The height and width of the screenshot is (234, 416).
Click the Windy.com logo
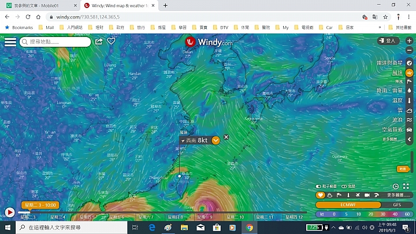pyautogui.click(x=209, y=42)
